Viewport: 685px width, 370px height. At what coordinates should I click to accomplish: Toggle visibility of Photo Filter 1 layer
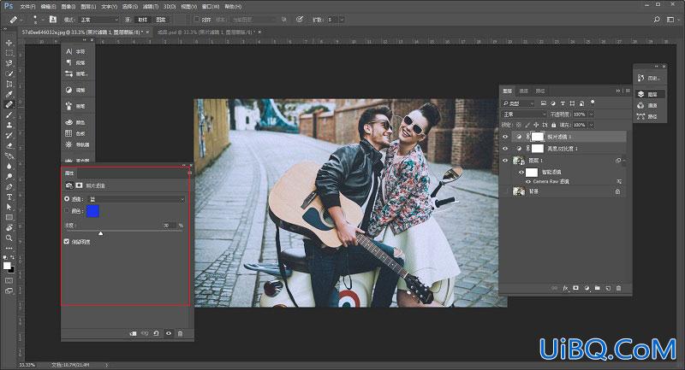[x=505, y=137]
